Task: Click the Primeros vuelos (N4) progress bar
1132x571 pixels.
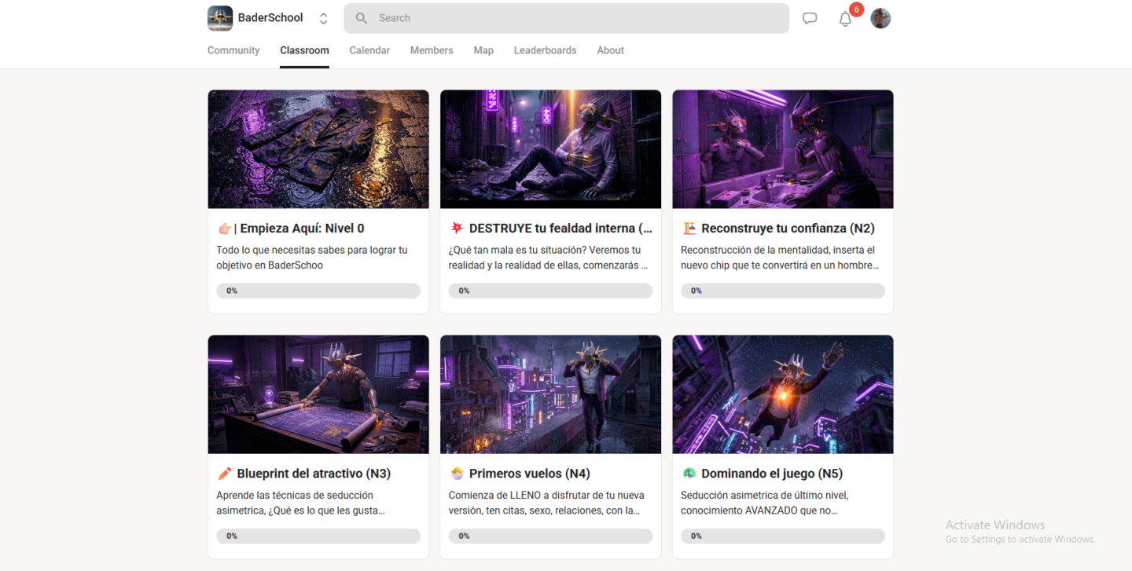Action: point(550,536)
